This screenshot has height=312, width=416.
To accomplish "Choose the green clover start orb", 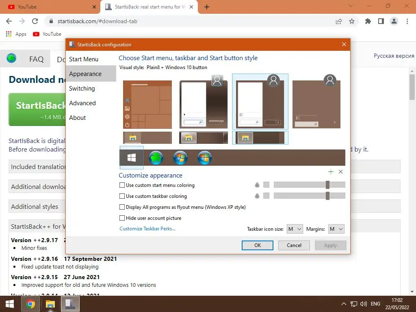I will click(x=156, y=158).
